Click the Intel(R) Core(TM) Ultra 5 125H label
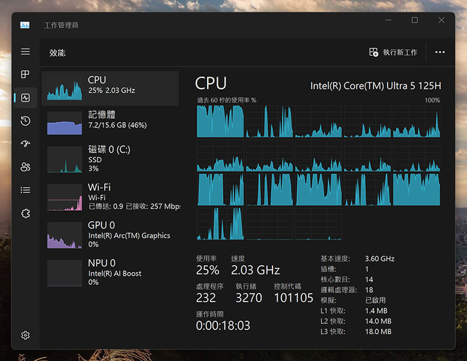Viewport: 467px width, 361px height. 375,86
